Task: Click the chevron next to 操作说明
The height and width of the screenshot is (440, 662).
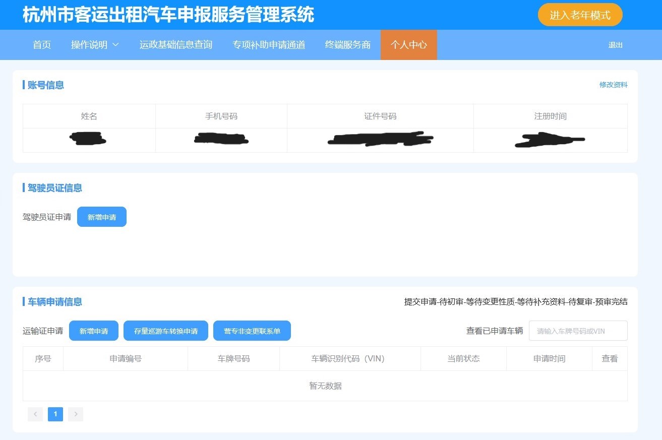Action: tap(115, 45)
